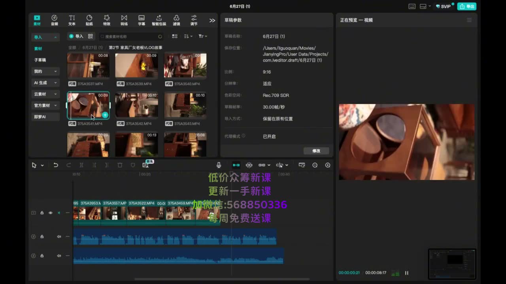The width and height of the screenshot is (506, 284).
Task: Open the sort order dropdown
Action: tap(188, 36)
